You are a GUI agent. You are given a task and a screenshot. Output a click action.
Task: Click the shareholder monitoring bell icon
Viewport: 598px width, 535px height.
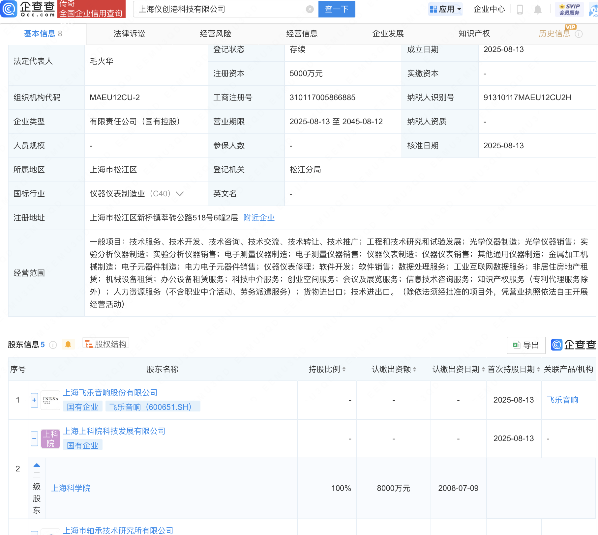point(68,344)
